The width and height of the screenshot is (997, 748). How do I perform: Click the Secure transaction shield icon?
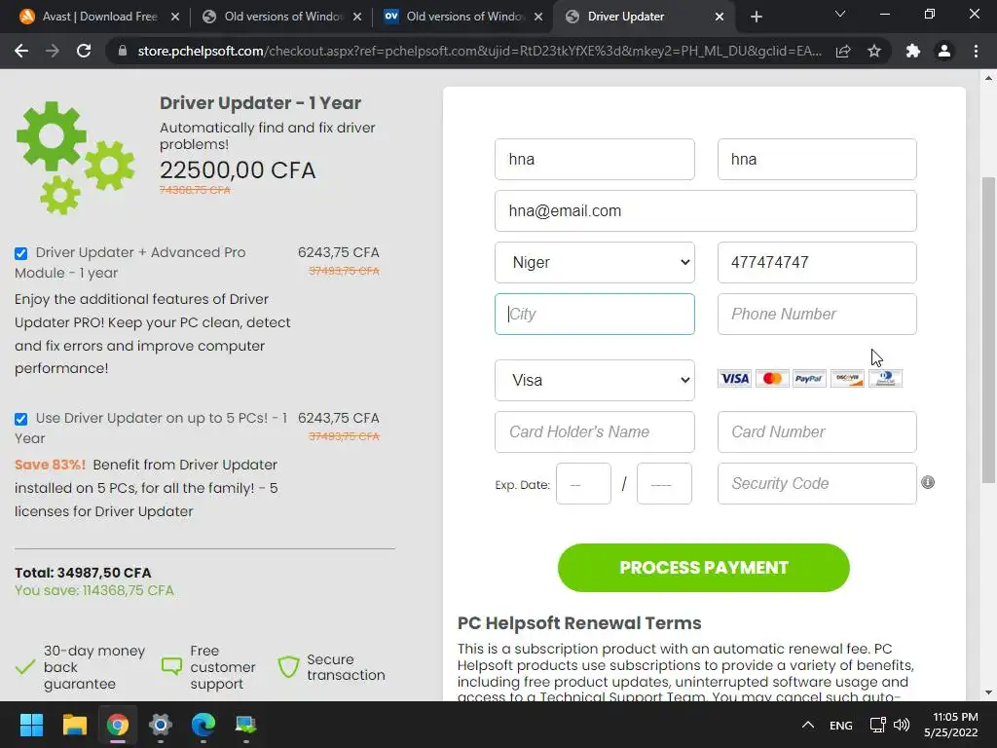point(288,666)
